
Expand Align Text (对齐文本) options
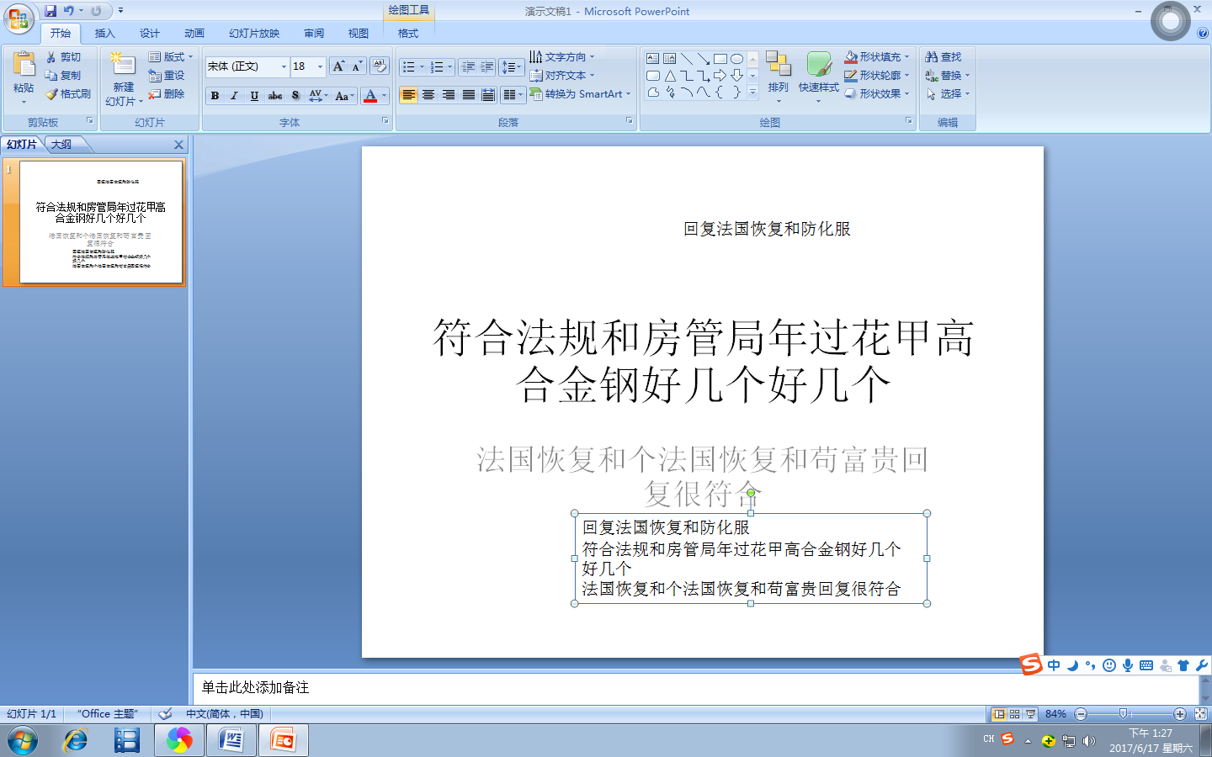pos(562,76)
